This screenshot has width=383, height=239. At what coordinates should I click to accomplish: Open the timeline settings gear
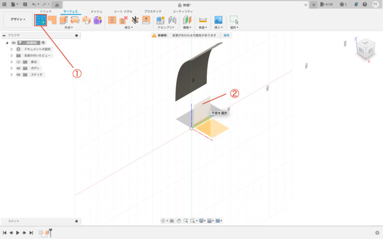point(377,233)
